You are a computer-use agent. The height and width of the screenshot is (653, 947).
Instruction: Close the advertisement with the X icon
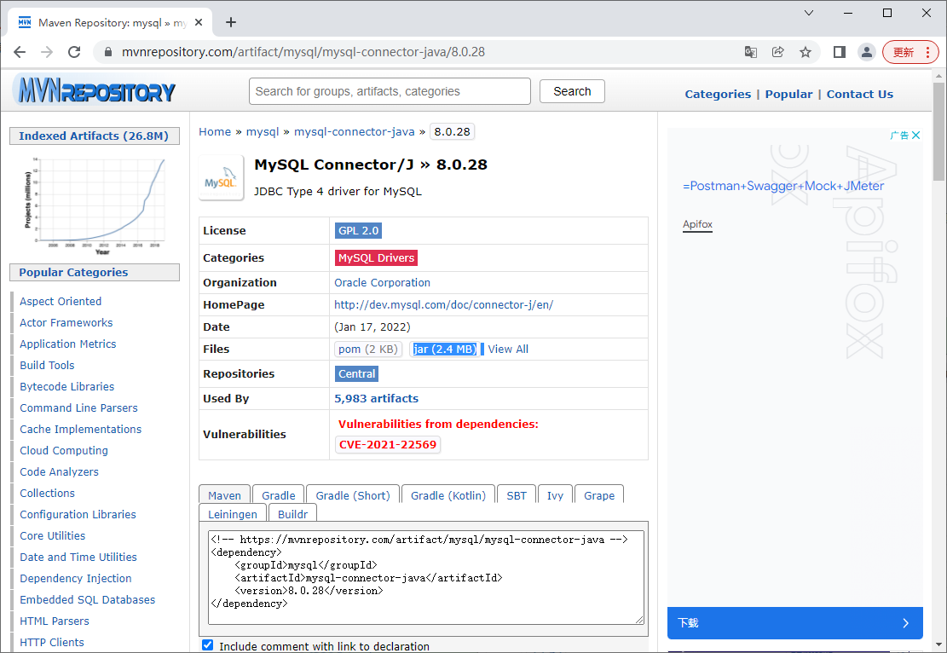pos(915,136)
